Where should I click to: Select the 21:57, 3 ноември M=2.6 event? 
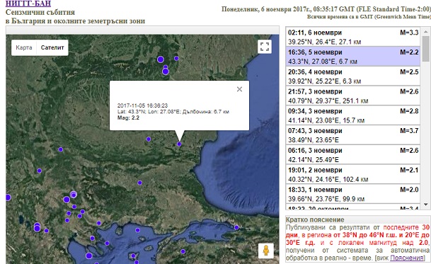[x=353, y=96]
